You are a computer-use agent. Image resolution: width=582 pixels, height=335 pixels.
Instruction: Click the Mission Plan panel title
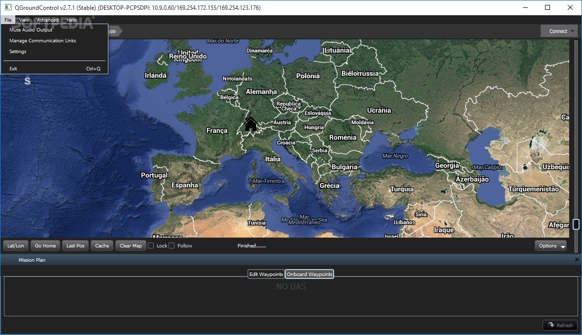[x=32, y=260]
